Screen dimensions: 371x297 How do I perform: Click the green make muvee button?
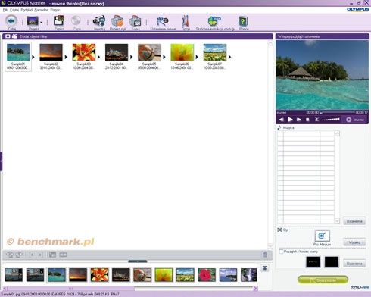tap(323, 280)
